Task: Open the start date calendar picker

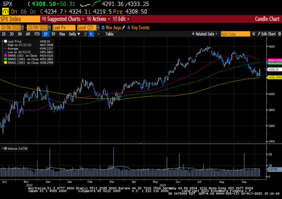Action: coord(22,28)
